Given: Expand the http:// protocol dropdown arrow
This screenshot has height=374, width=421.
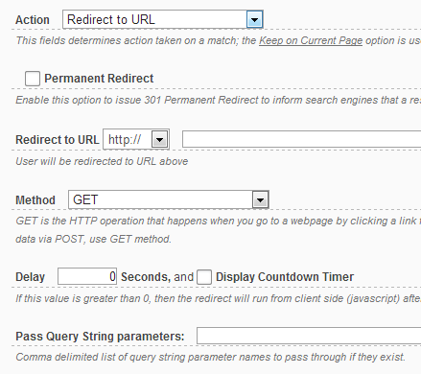Looking at the screenshot, I should click(x=159, y=139).
